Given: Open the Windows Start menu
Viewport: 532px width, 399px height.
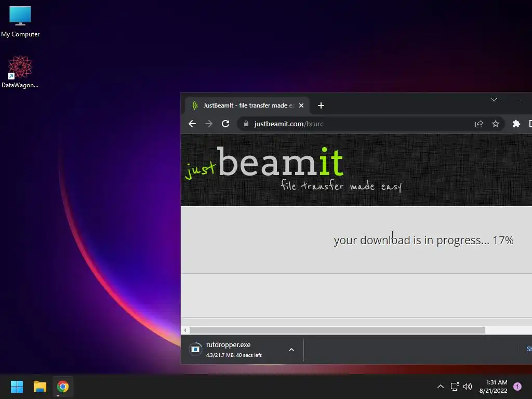Looking at the screenshot, I should (17, 387).
